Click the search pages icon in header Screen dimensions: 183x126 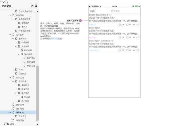(36, 6)
